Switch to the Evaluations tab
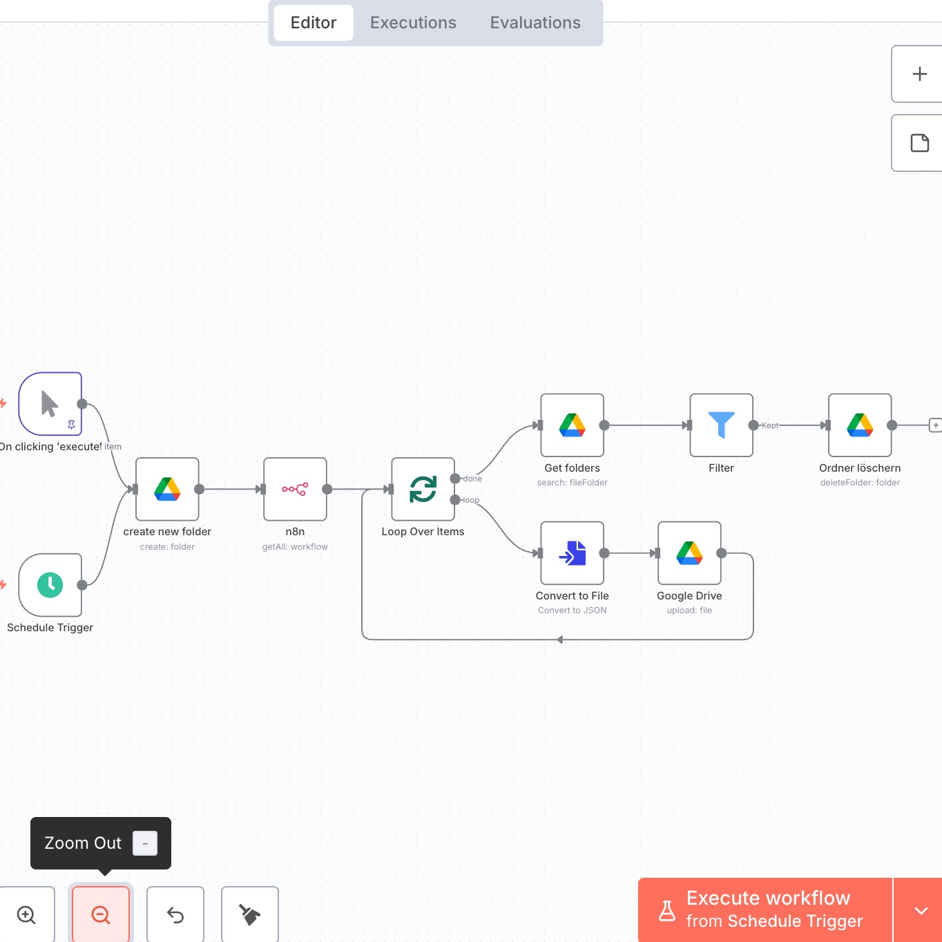Viewport: 942px width, 942px height. [x=535, y=23]
